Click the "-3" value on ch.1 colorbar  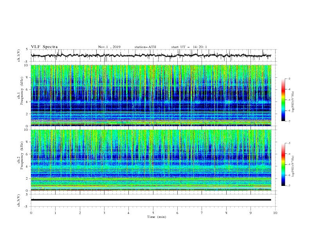[x=289, y=78]
